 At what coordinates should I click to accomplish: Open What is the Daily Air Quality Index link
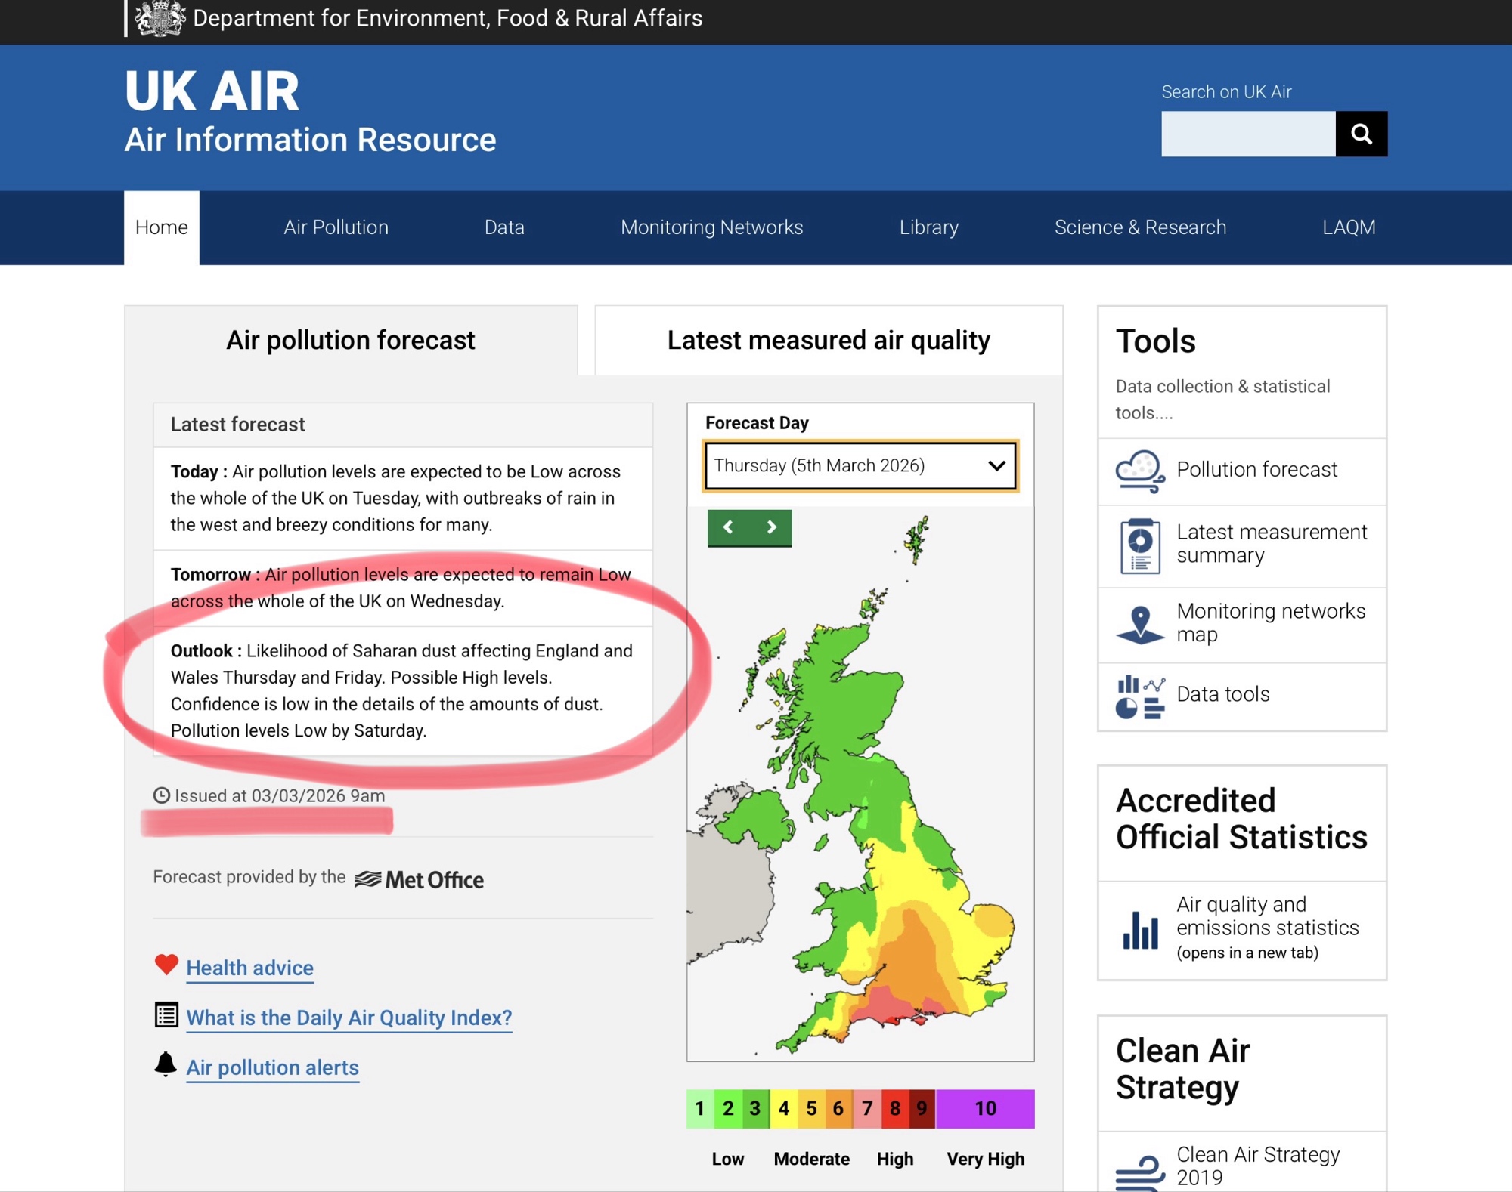[x=349, y=1018]
